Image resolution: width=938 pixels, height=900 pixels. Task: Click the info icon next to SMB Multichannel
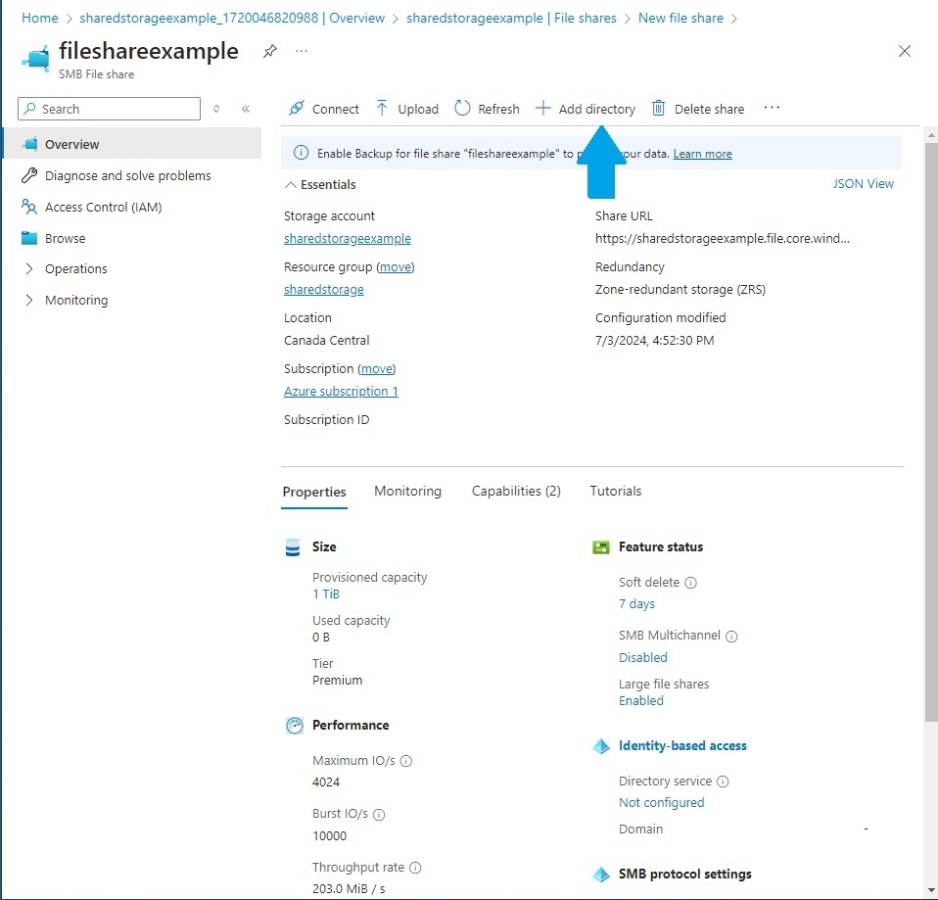click(731, 637)
